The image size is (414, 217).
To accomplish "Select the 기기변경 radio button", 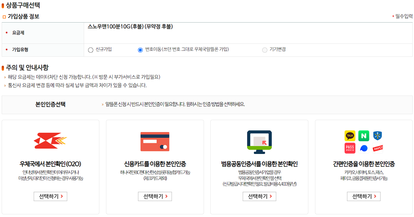I will [265, 50].
